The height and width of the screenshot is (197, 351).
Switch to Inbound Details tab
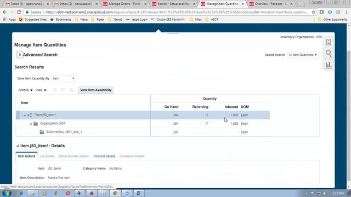[x=104, y=156]
